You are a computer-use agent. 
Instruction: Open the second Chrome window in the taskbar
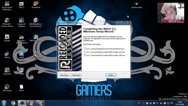(40, 103)
